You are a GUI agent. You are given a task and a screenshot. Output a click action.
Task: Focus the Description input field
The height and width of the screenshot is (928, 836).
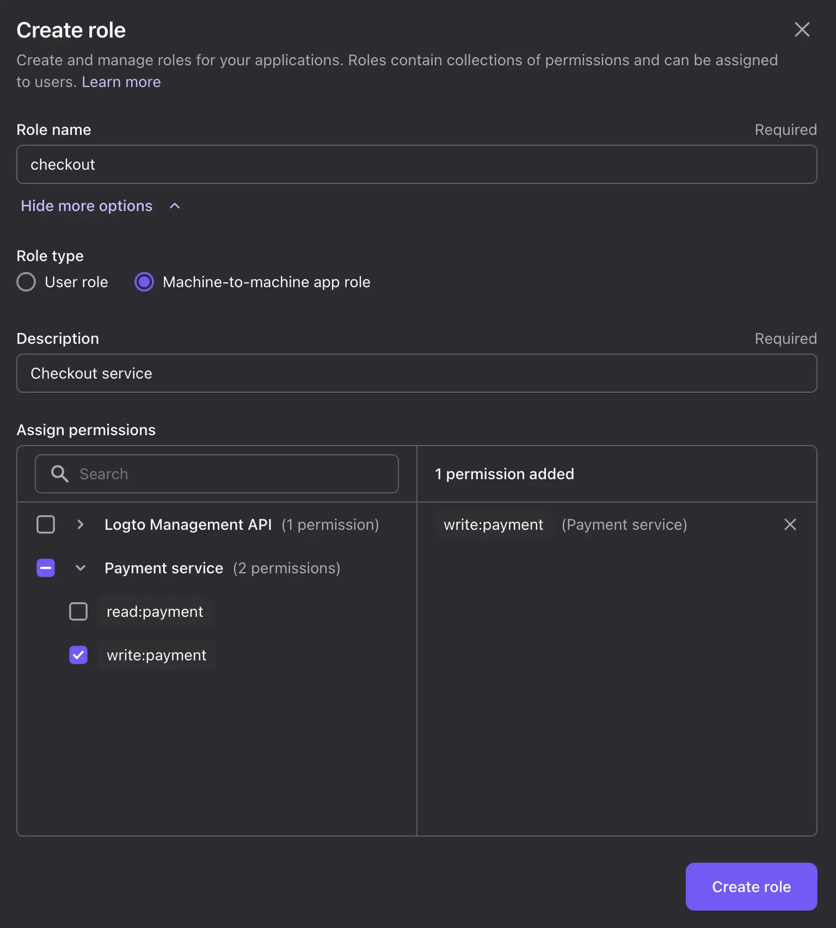coord(416,373)
